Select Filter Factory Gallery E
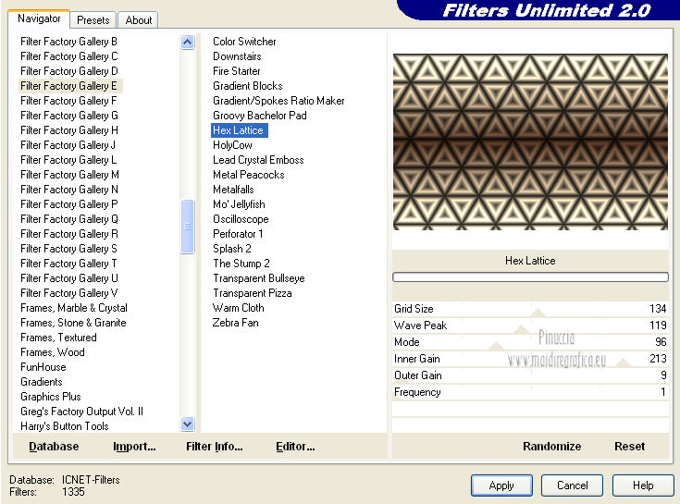This screenshot has height=504, width=680. pos(68,86)
